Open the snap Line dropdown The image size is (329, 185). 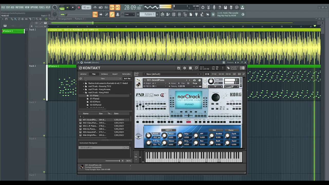(129, 14)
